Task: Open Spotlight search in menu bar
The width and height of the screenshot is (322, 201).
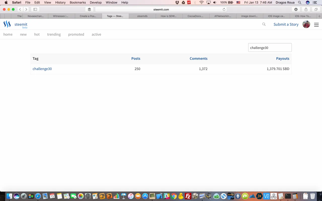Action: pyautogui.click(x=300, y=3)
